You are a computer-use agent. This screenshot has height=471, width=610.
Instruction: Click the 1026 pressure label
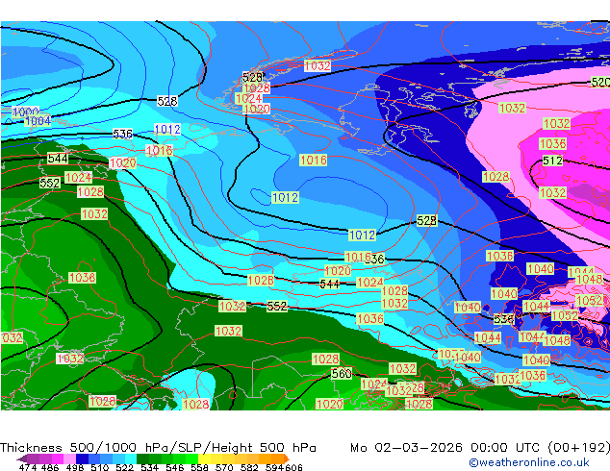[x=261, y=280]
